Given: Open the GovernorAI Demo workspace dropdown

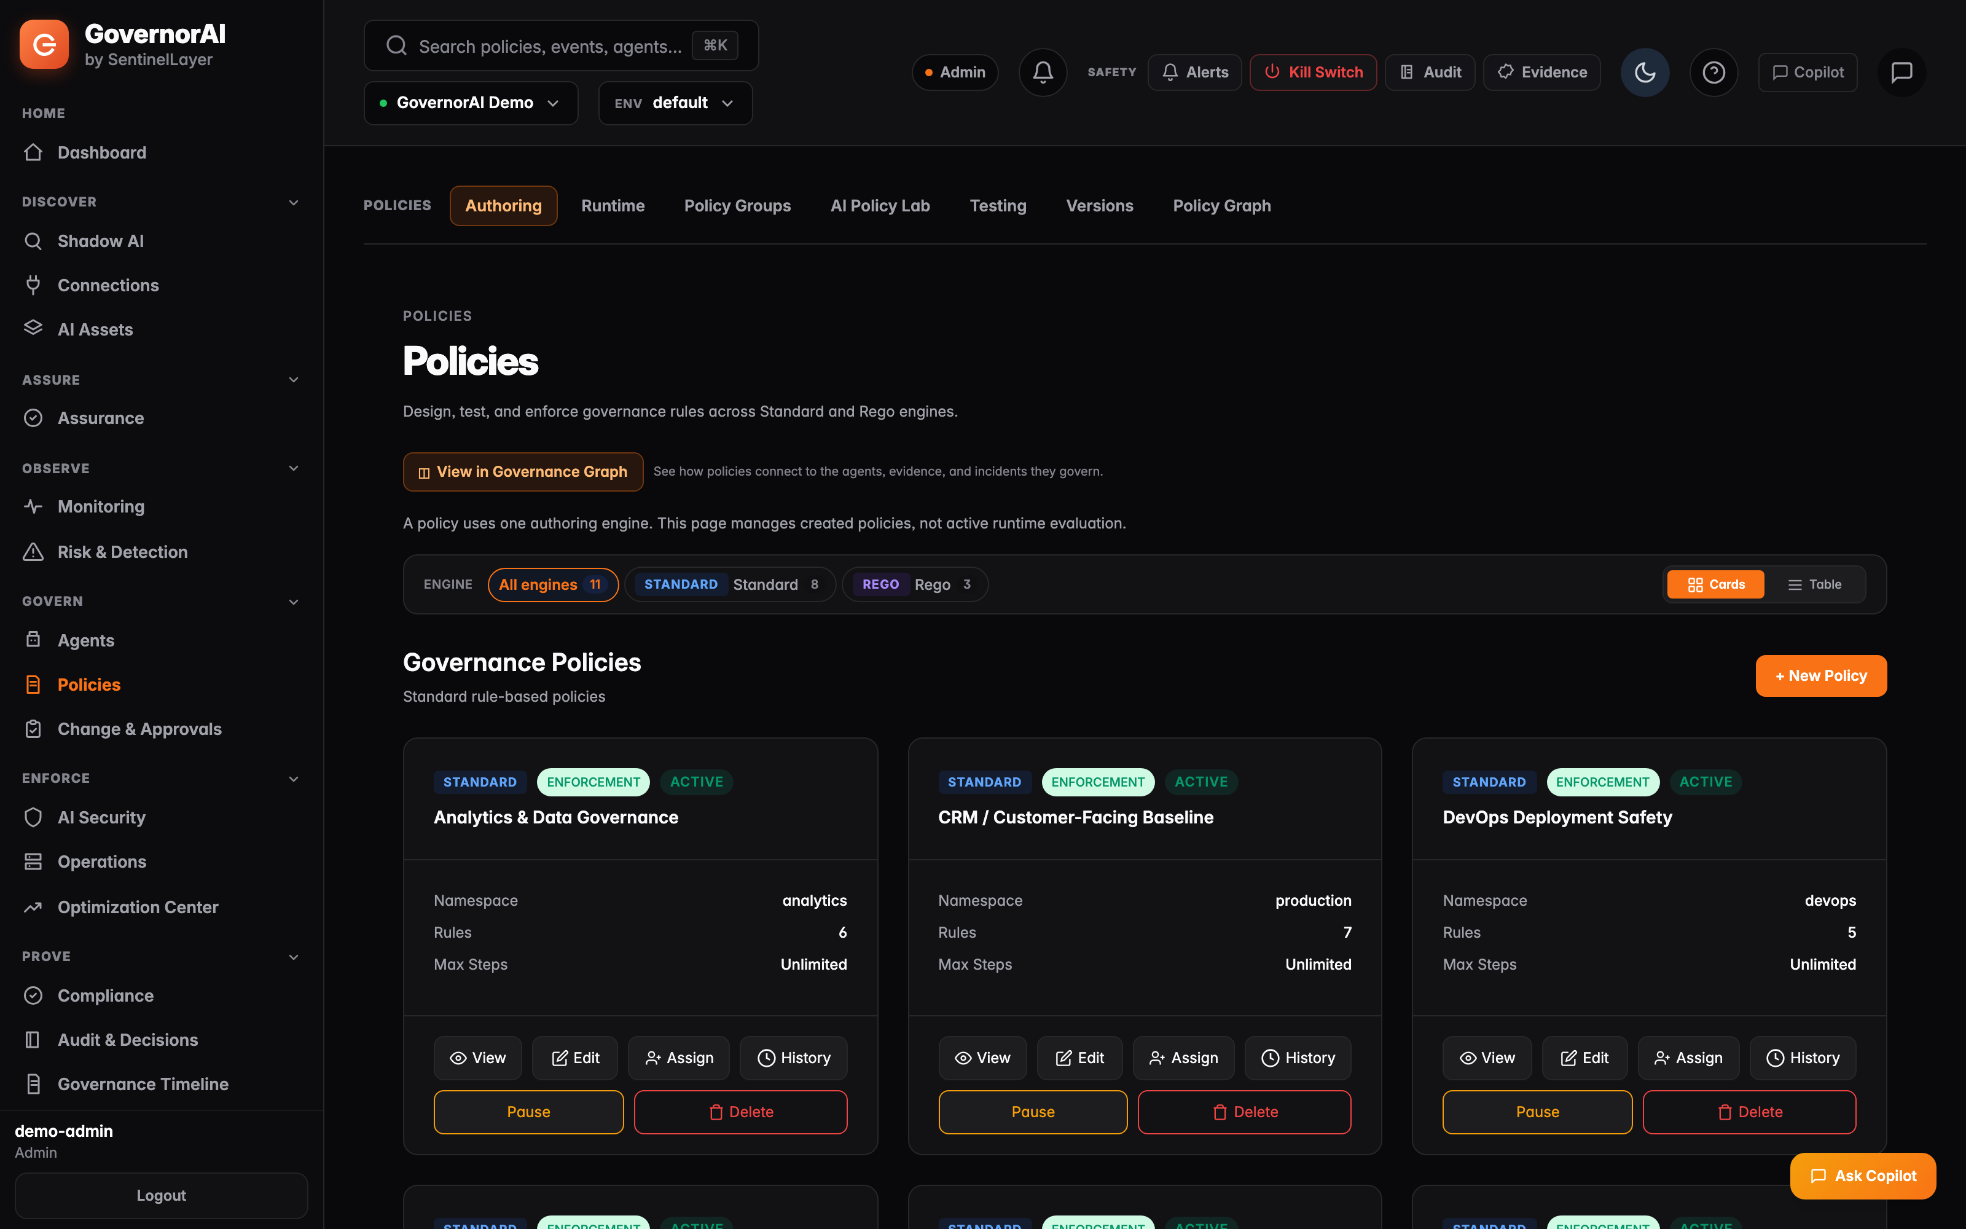Looking at the screenshot, I should click(x=471, y=103).
